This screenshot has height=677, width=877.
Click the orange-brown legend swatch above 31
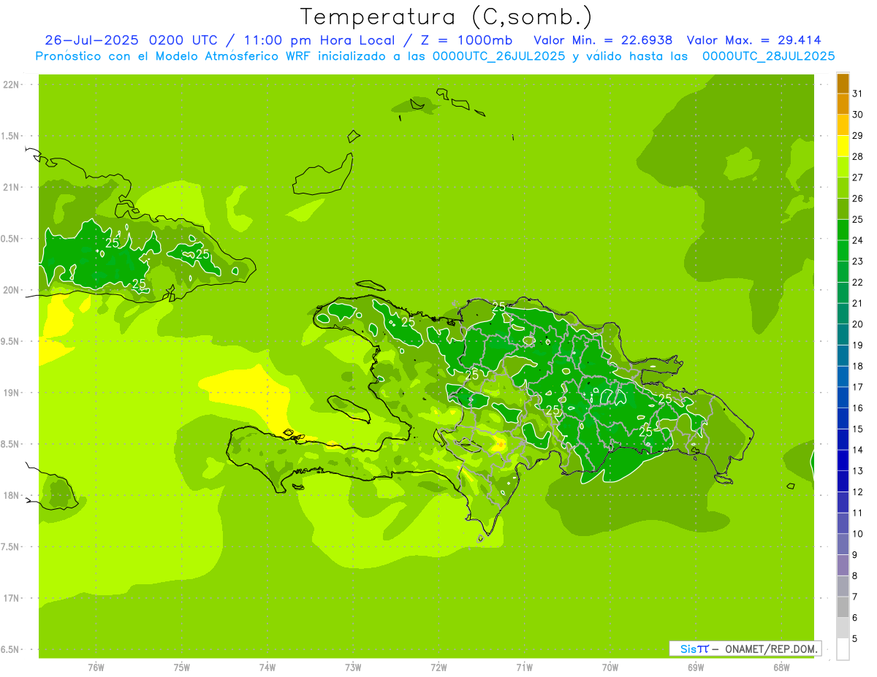pyautogui.click(x=843, y=83)
